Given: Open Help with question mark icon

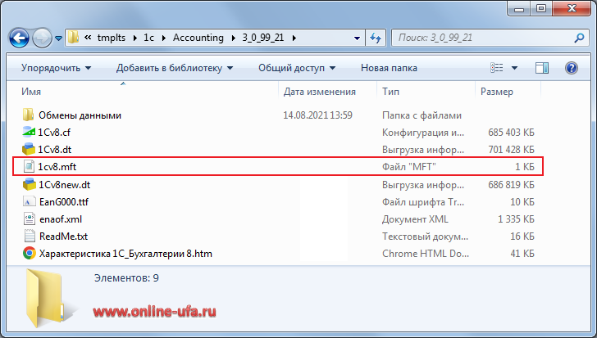Looking at the screenshot, I should pyautogui.click(x=572, y=68).
